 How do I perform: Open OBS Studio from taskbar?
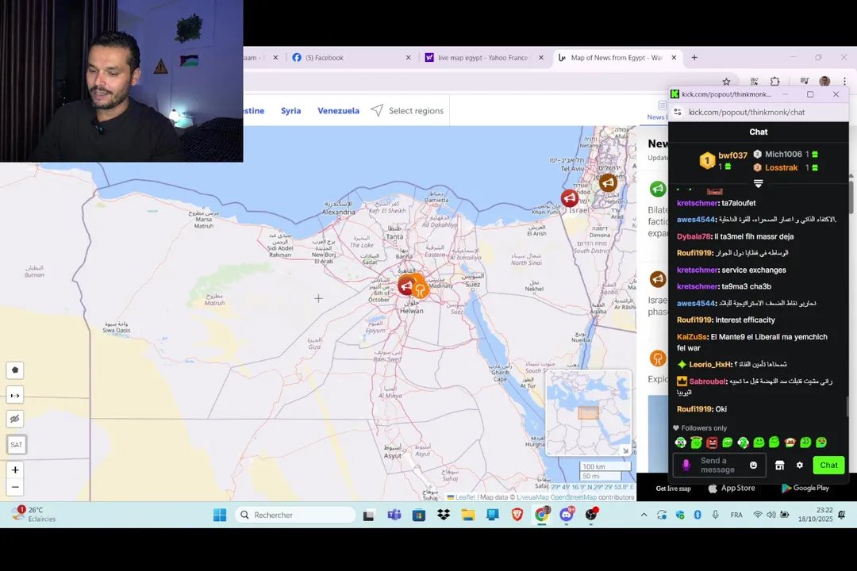(x=591, y=515)
